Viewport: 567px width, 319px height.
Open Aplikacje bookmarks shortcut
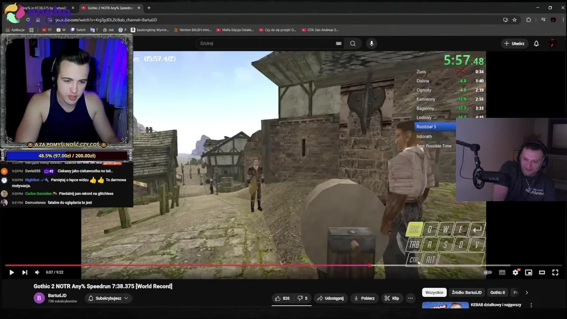pos(16,30)
